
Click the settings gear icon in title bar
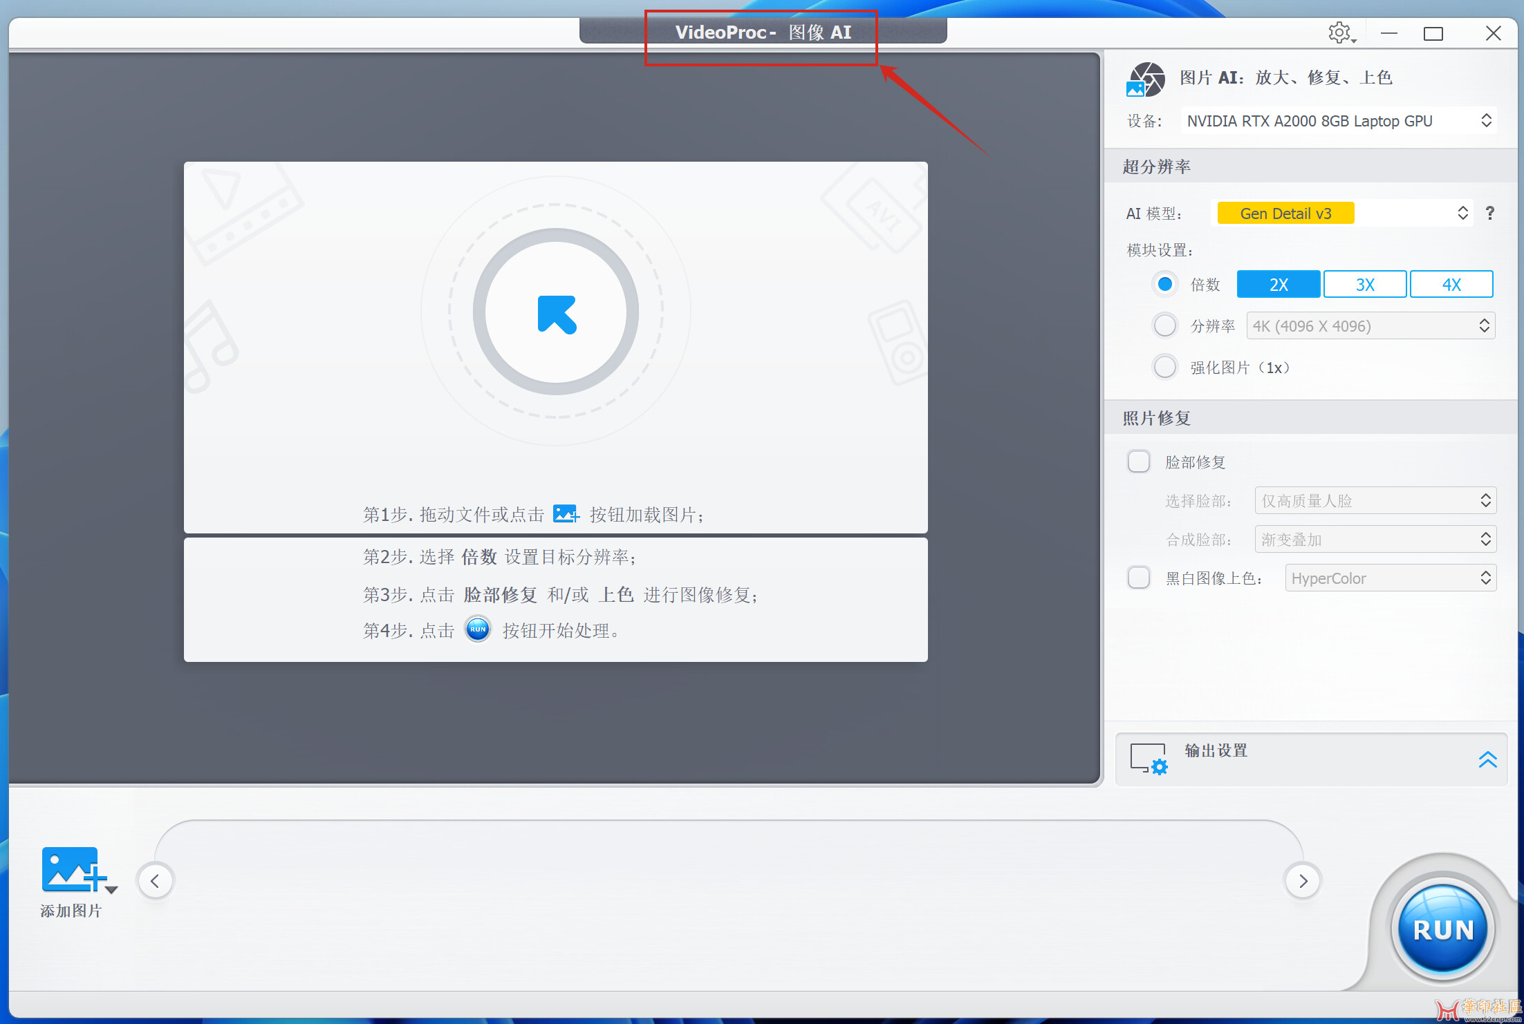[x=1339, y=32]
